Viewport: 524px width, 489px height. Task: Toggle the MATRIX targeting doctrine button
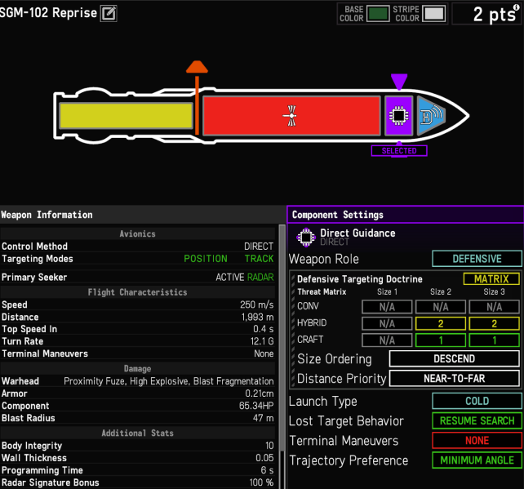pos(491,278)
